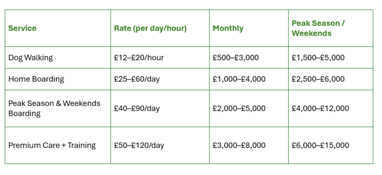Viewport: 382px width, 175px height.
Task: Select the £1,000–£4,000 monthly cell
Action: pyautogui.click(x=239, y=79)
